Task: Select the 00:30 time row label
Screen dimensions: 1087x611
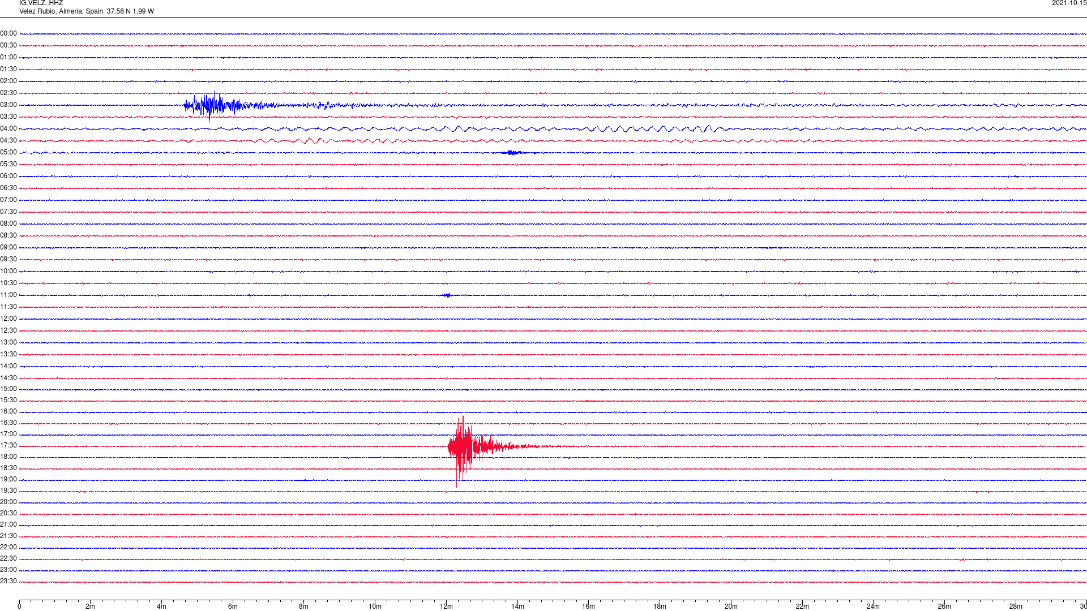Action: 8,45
